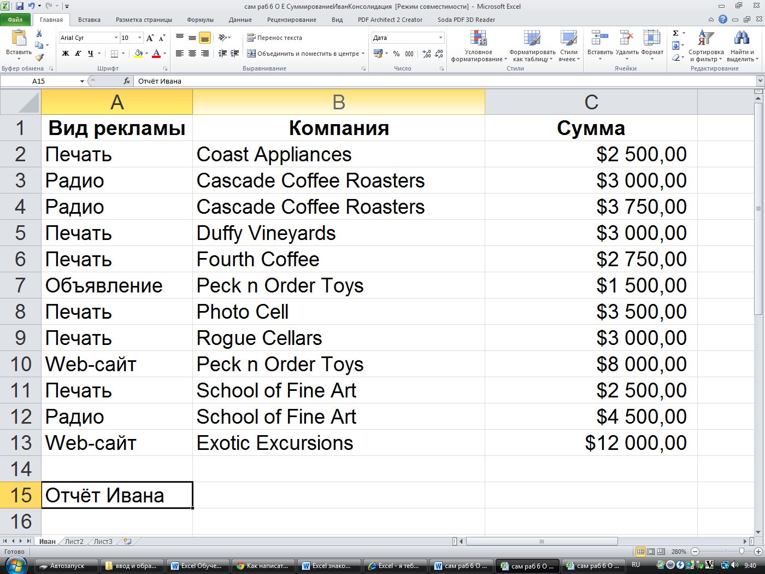
Task: Click the Clear eraser icon
Action: (676, 57)
